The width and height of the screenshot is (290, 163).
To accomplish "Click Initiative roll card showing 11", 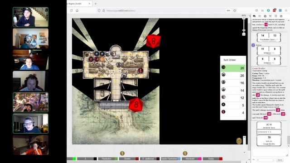I will tap(269, 51).
